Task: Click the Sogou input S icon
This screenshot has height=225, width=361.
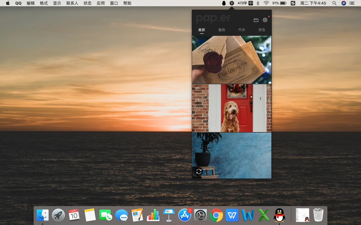Action: (293, 3)
